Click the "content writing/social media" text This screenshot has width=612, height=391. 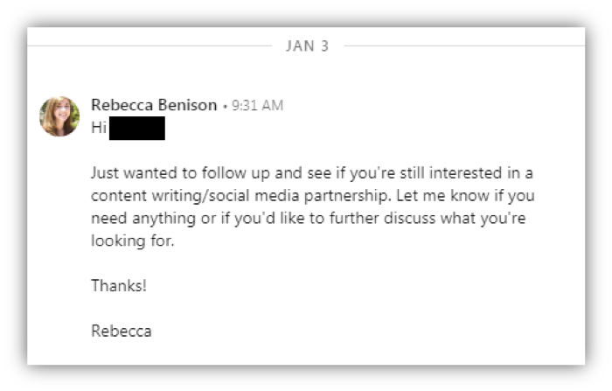[195, 195]
